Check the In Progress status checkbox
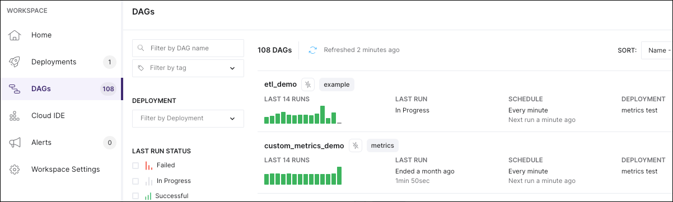 pyautogui.click(x=135, y=181)
